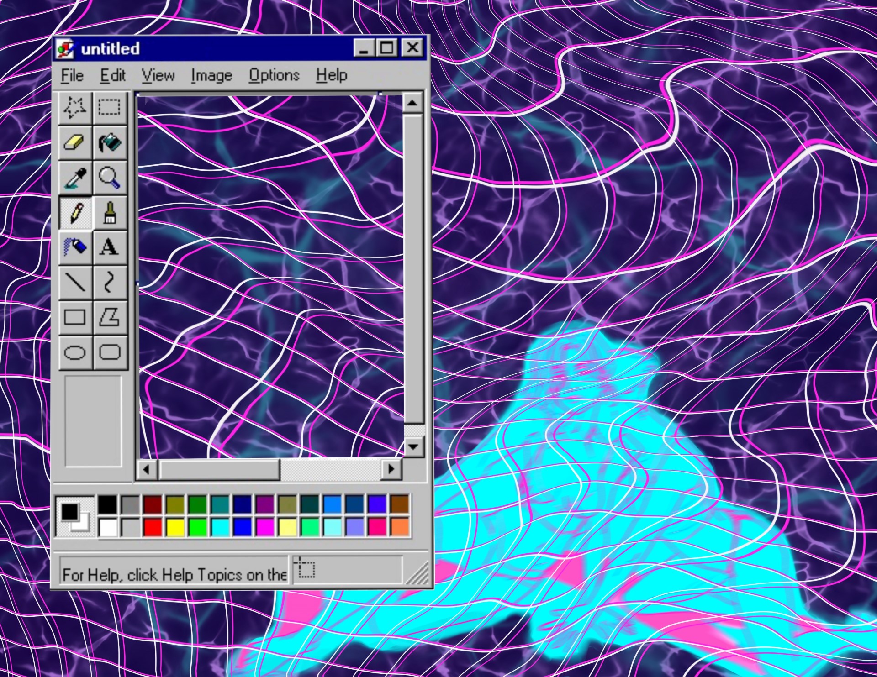Pick the Fill With Color bucket
877x677 pixels.
(110, 142)
